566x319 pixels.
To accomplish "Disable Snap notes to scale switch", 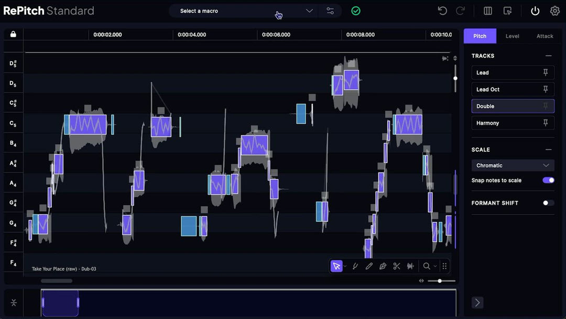I will [548, 180].
